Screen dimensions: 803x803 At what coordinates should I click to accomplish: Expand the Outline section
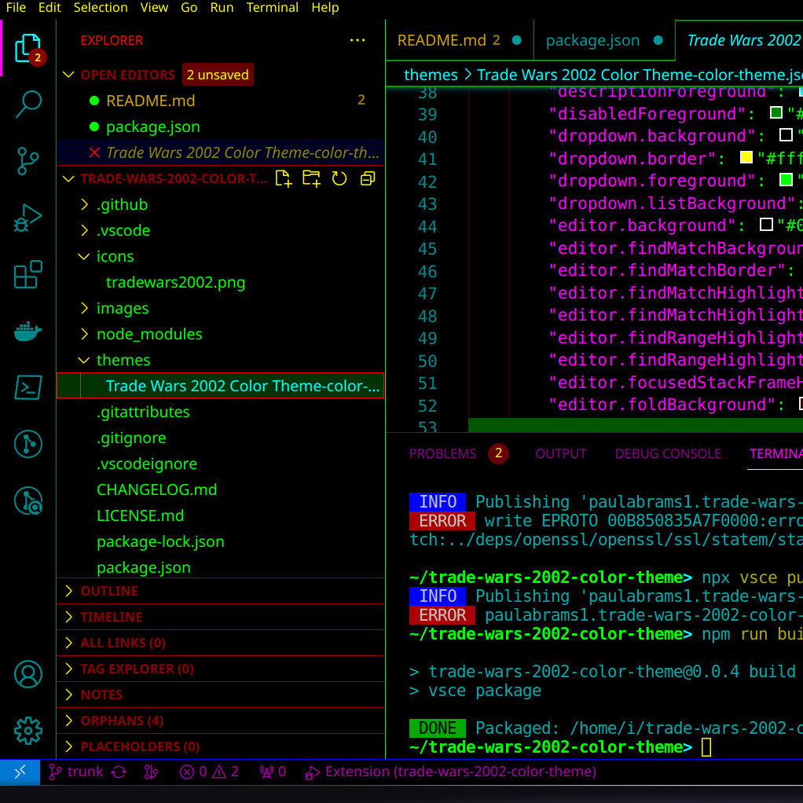pyautogui.click(x=220, y=591)
